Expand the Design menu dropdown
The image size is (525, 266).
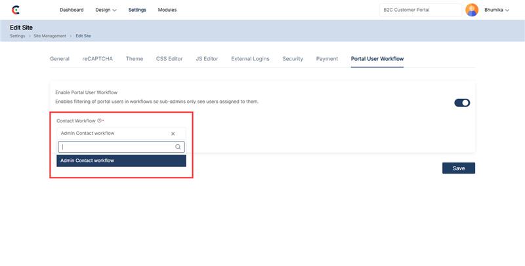pos(106,10)
